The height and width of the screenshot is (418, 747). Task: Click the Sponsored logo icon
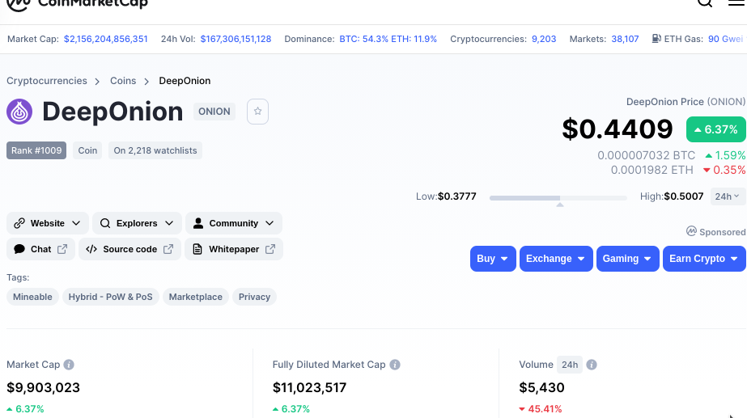click(691, 231)
